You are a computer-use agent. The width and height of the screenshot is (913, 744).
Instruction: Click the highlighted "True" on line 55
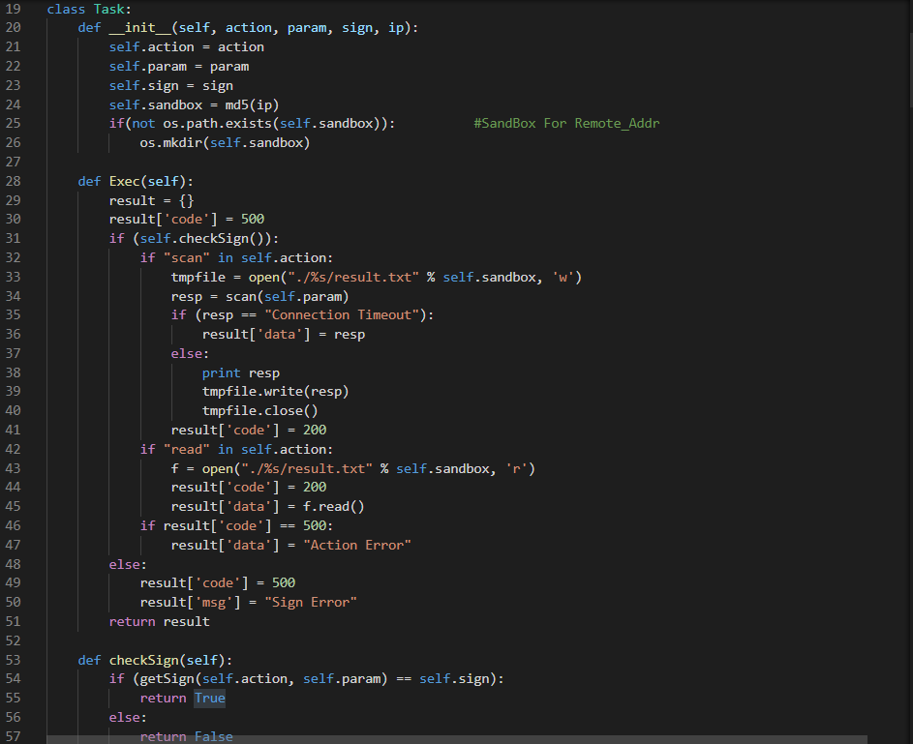click(x=210, y=699)
